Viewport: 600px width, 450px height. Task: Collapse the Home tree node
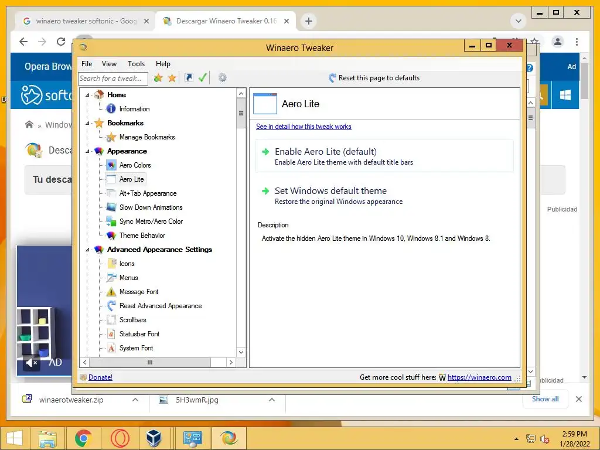coord(87,95)
